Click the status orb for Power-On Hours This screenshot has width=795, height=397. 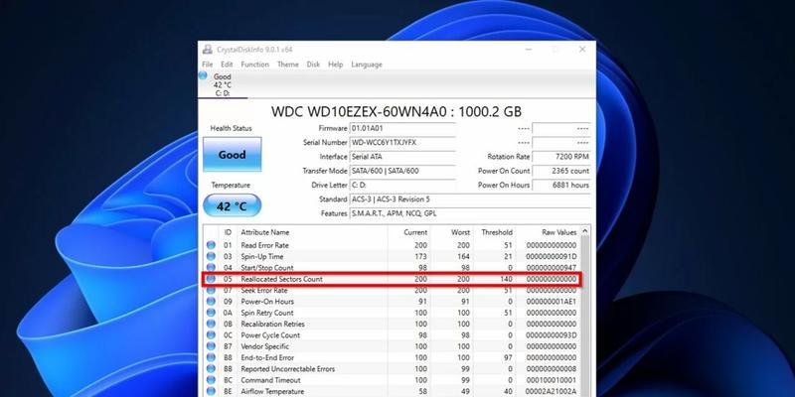point(211,302)
